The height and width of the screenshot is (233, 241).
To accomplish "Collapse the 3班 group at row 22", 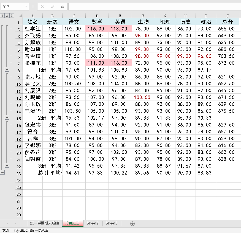I will coord(7,165).
